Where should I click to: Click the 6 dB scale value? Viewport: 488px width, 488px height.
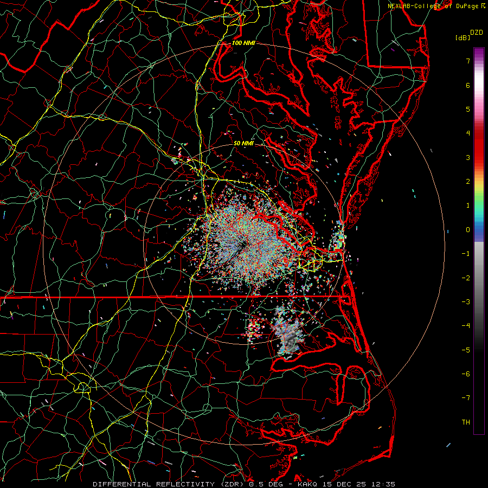(468, 85)
